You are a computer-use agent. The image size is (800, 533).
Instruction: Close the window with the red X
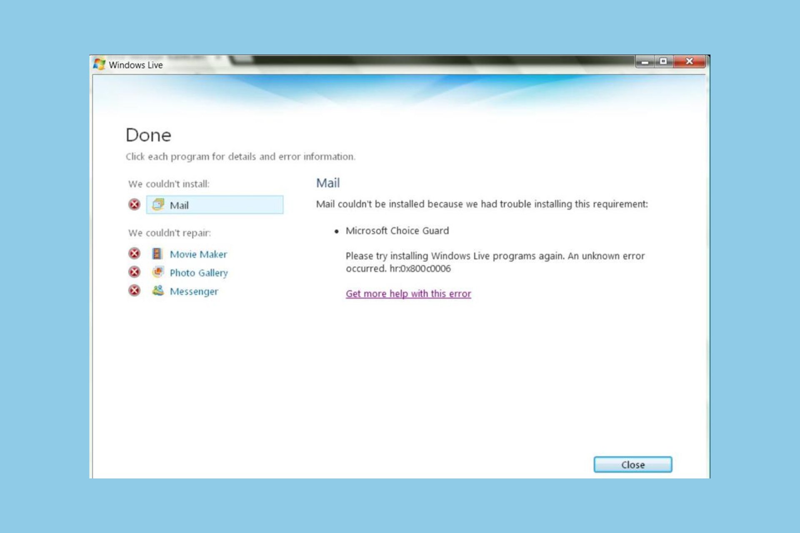(x=690, y=62)
